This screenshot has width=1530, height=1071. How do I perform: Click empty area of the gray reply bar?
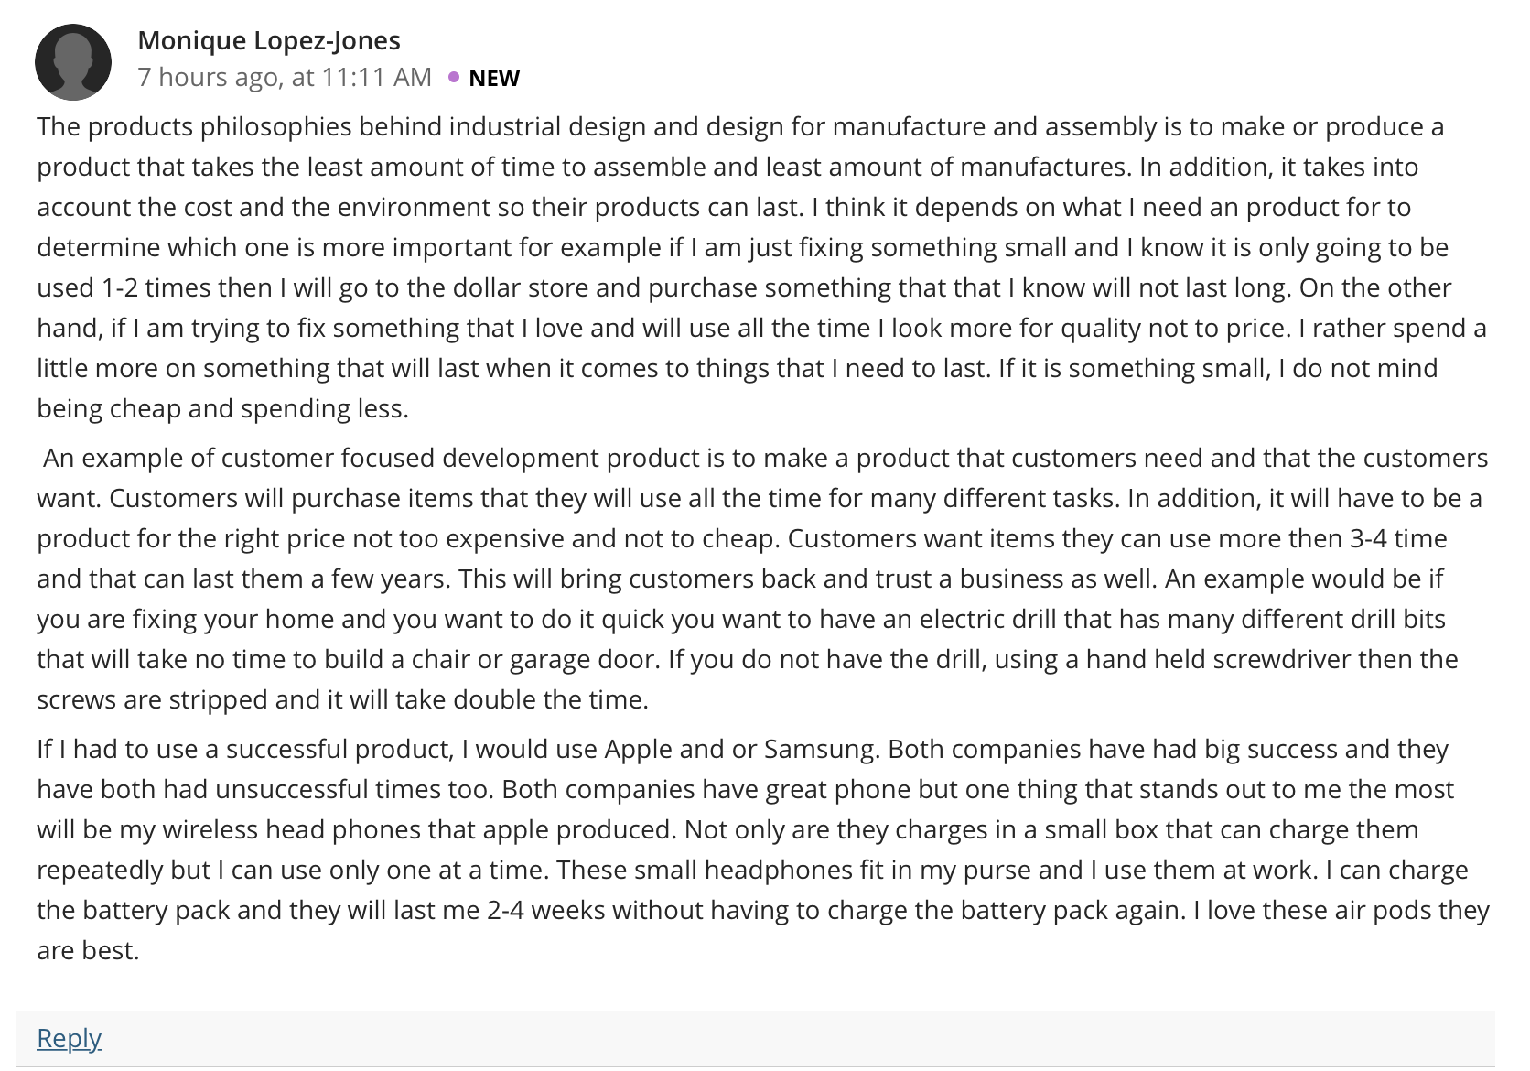pyautogui.click(x=796, y=1038)
